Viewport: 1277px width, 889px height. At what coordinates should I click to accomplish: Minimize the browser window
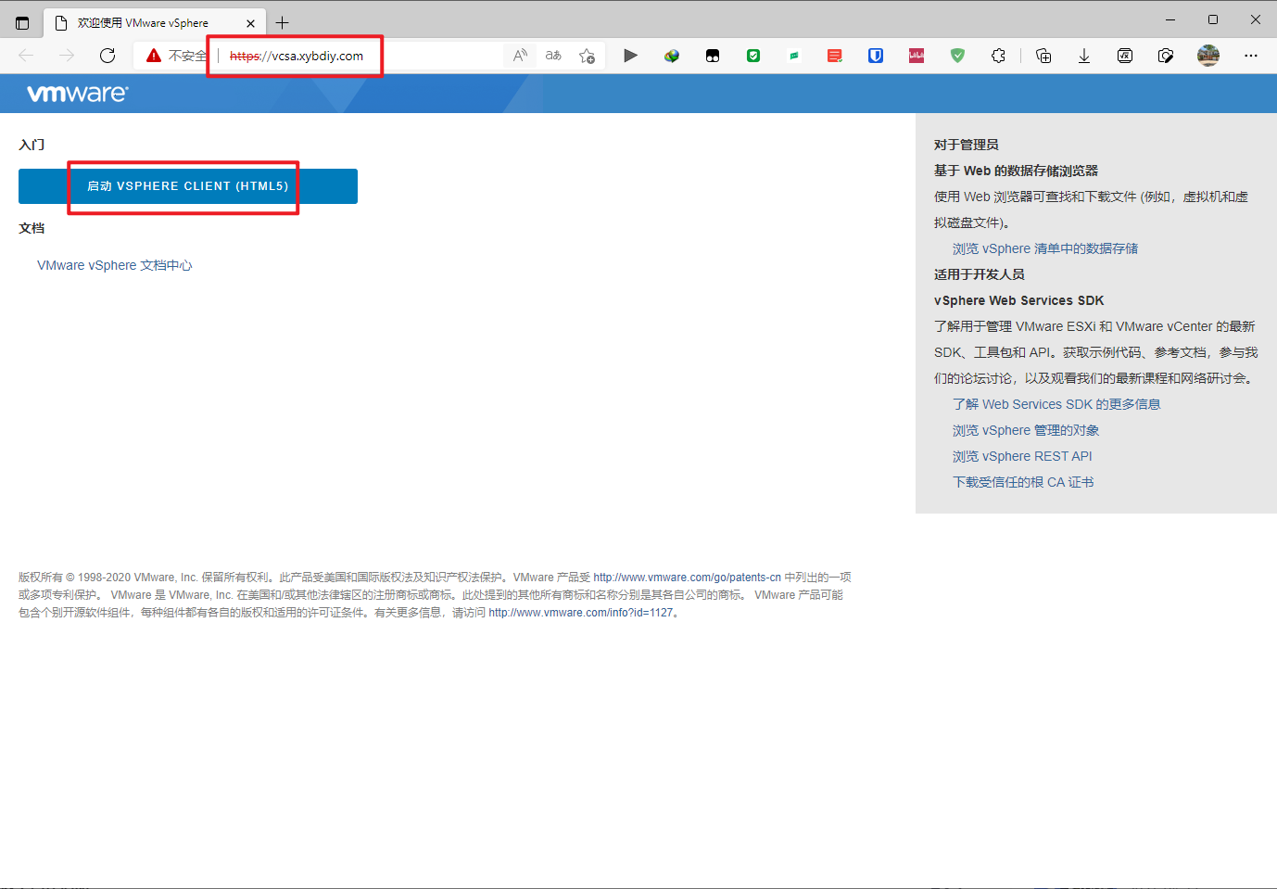[x=1170, y=19]
